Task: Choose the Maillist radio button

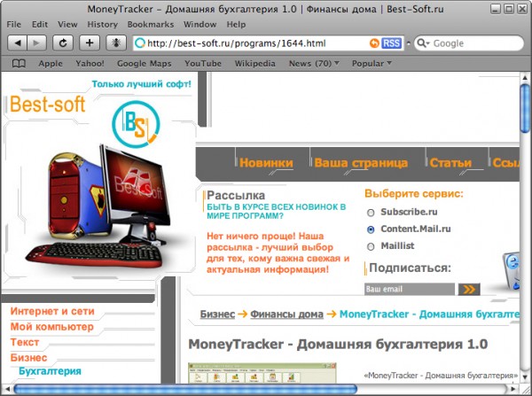Action: pyautogui.click(x=371, y=246)
